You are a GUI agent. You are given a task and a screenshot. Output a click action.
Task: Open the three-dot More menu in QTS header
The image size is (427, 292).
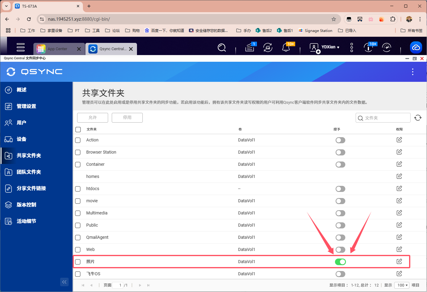click(x=352, y=47)
